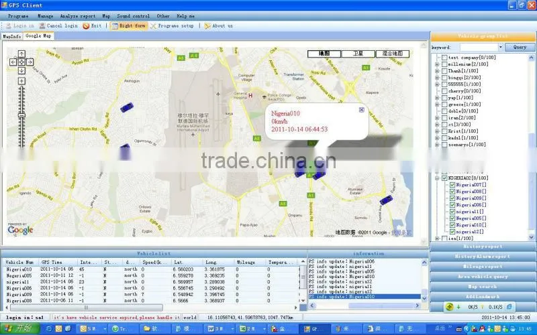Pan the map down with the arrow
This screenshot has height=335, width=537.
[21, 70]
